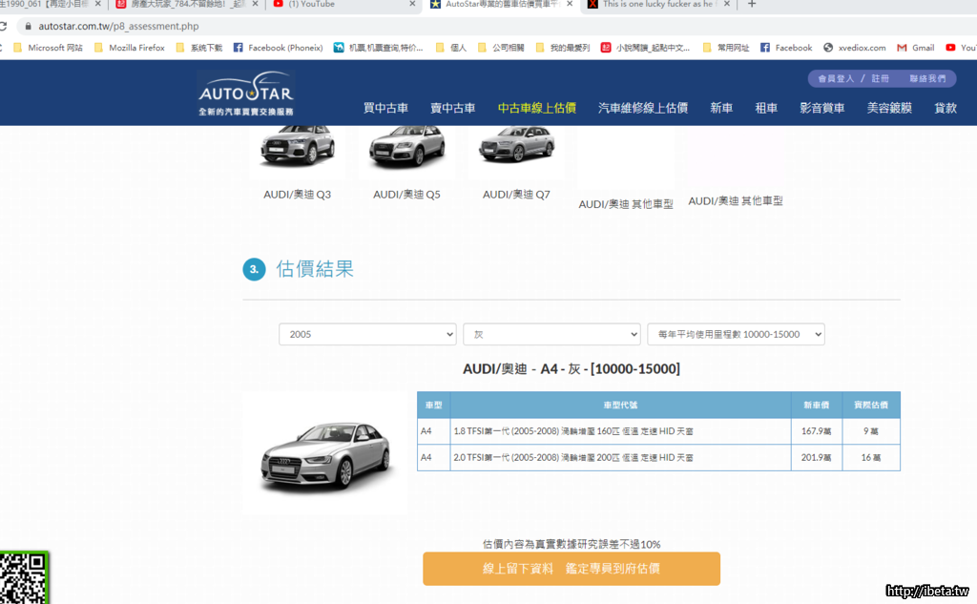Open a new browser tab with plus icon
Viewport: 977px width, 604px height.
point(752,5)
